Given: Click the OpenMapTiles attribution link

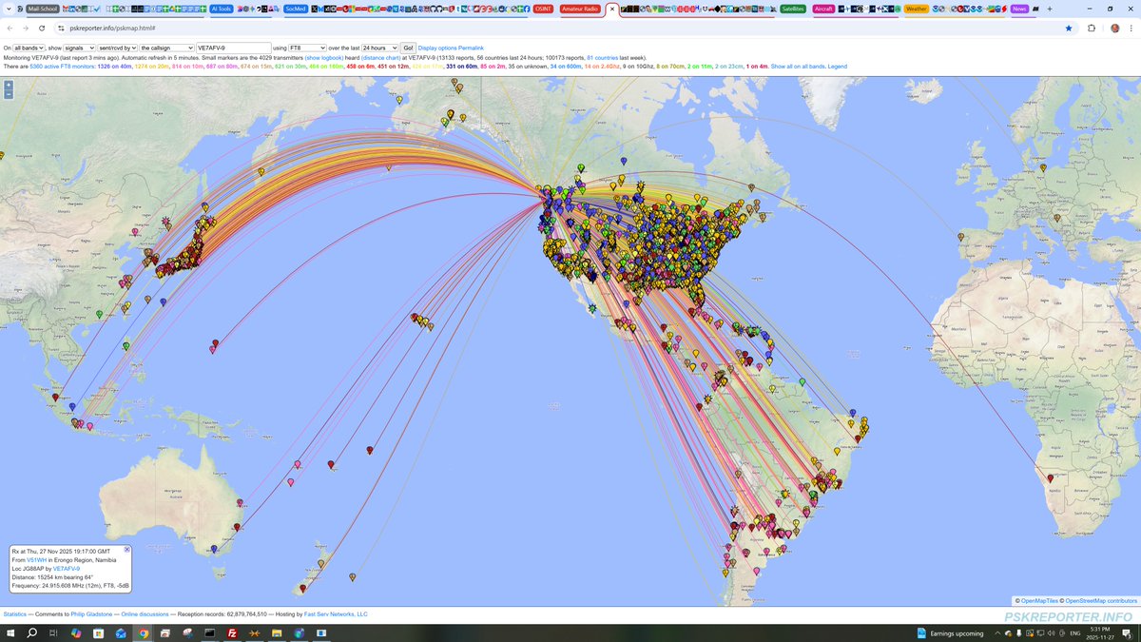Looking at the screenshot, I should pyautogui.click(x=1039, y=601).
